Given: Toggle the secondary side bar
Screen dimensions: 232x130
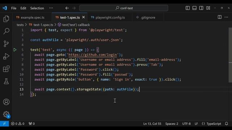Looking at the screenshot, I should coord(201,8).
